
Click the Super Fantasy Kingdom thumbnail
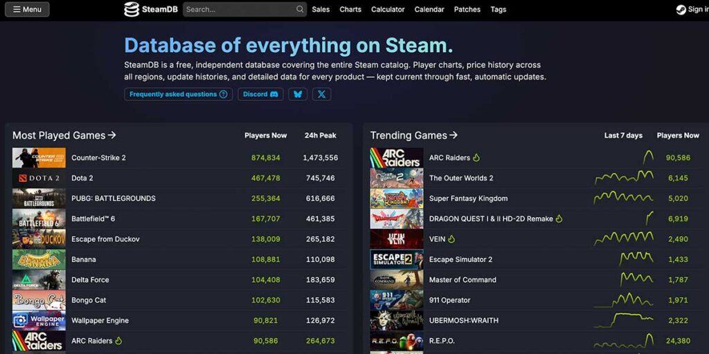397,198
